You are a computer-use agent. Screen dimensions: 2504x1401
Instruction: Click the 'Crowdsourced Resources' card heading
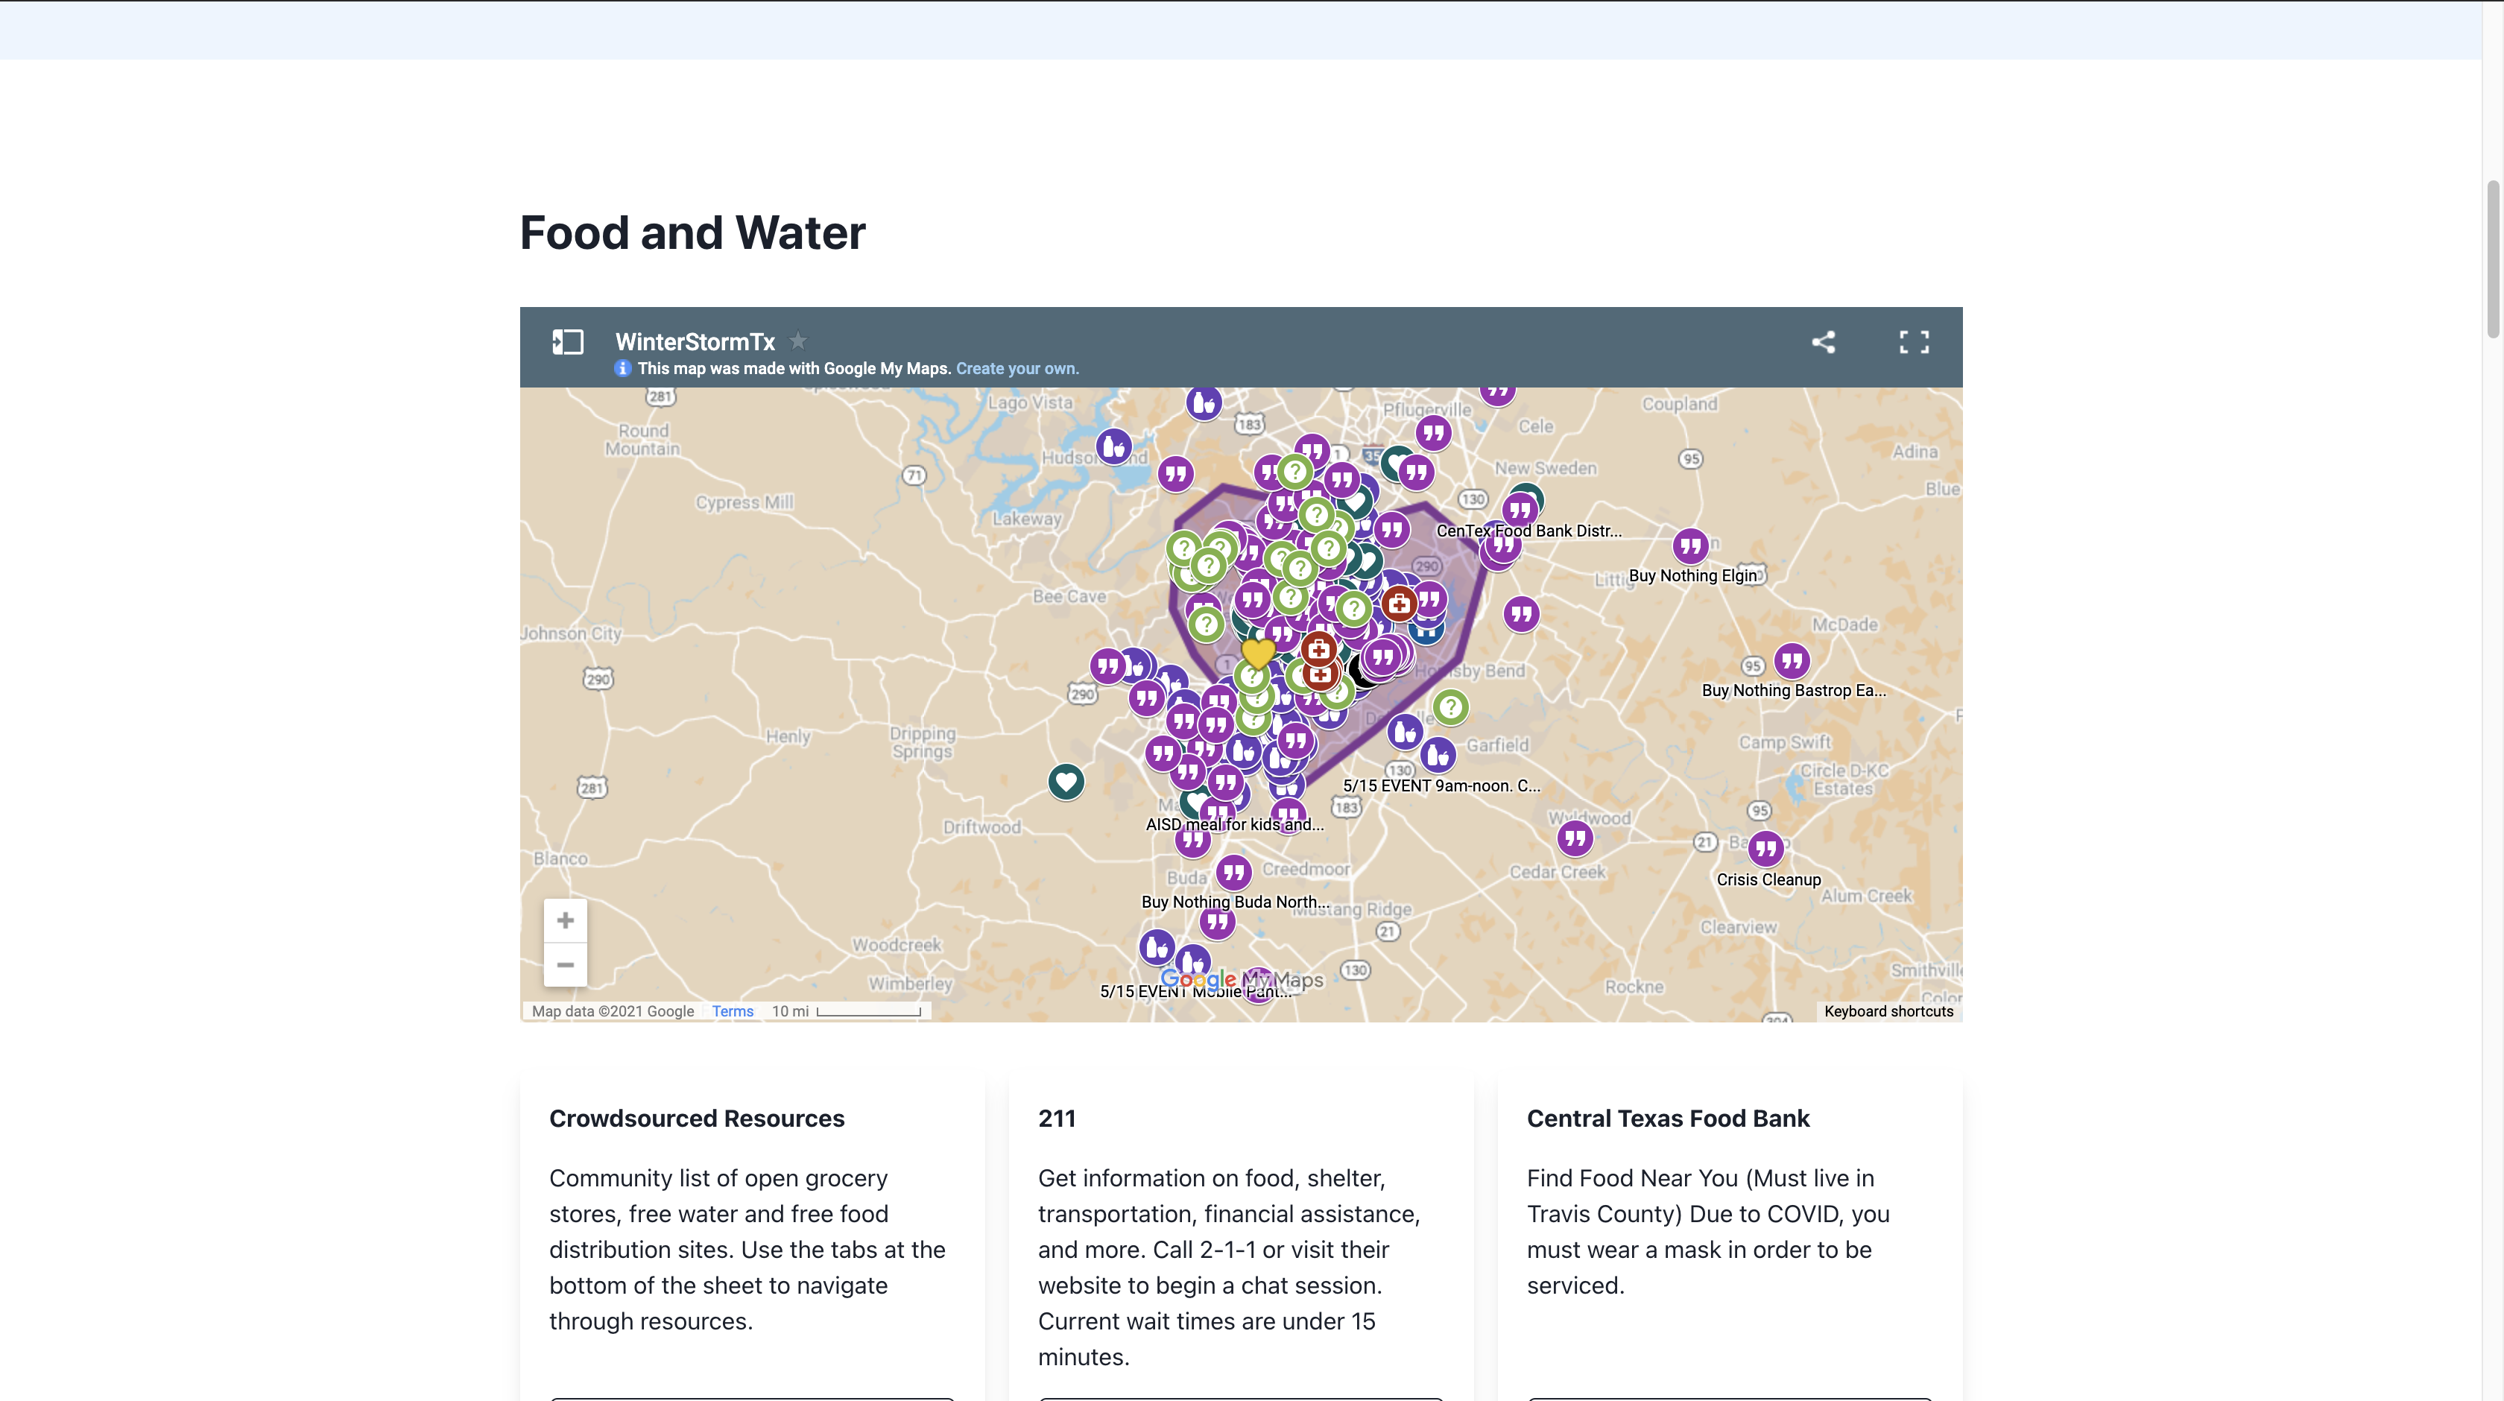coord(697,1118)
